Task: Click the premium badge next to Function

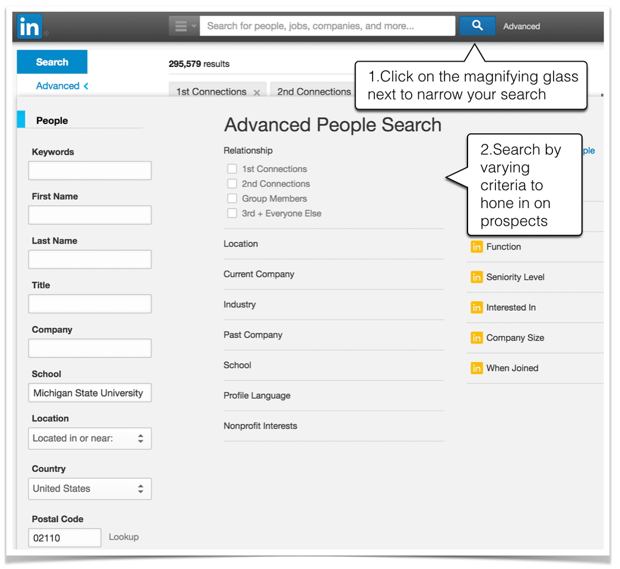Action: point(476,247)
